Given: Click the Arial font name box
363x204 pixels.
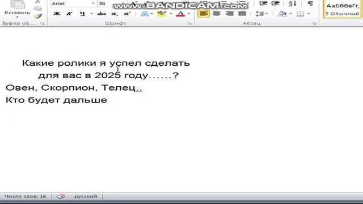Looking at the screenshot, I should coord(71,3).
